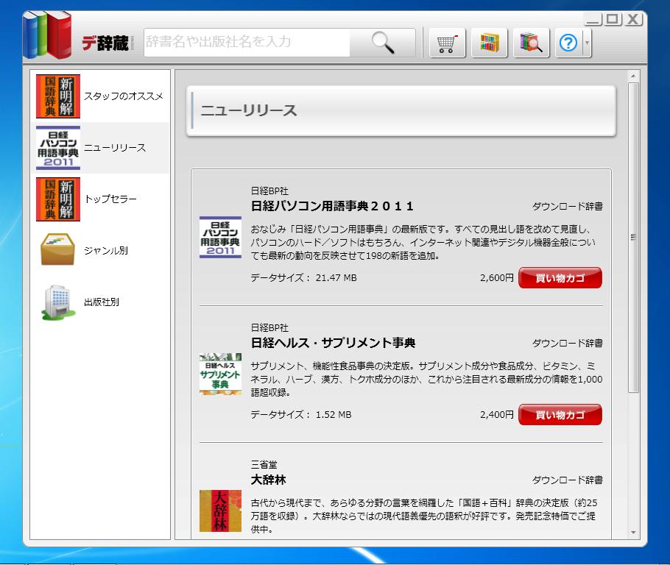
Task: Select スタッフのオススメ in sidebar
Action: pyautogui.click(x=100, y=96)
